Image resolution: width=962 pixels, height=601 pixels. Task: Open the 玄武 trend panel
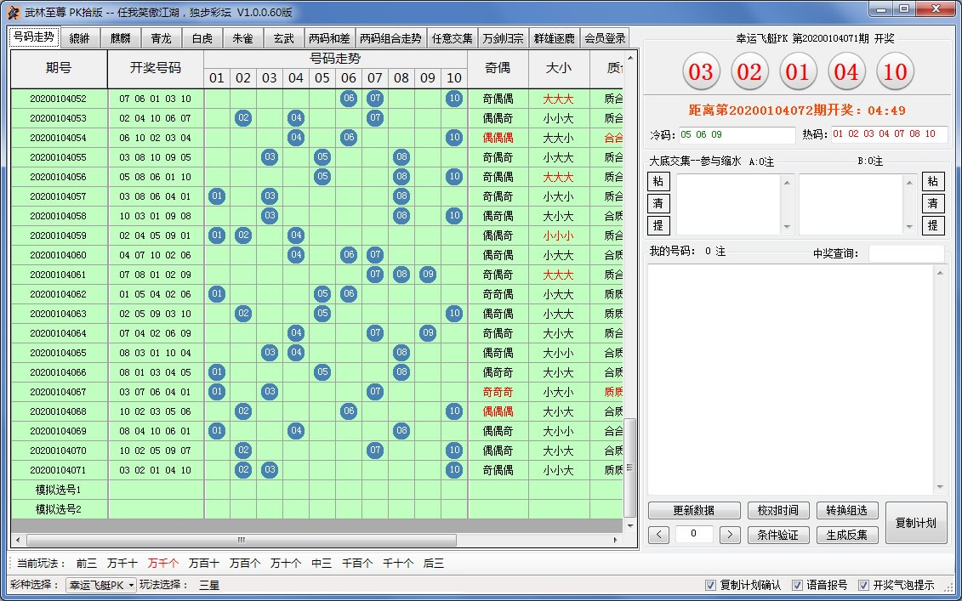click(x=283, y=37)
